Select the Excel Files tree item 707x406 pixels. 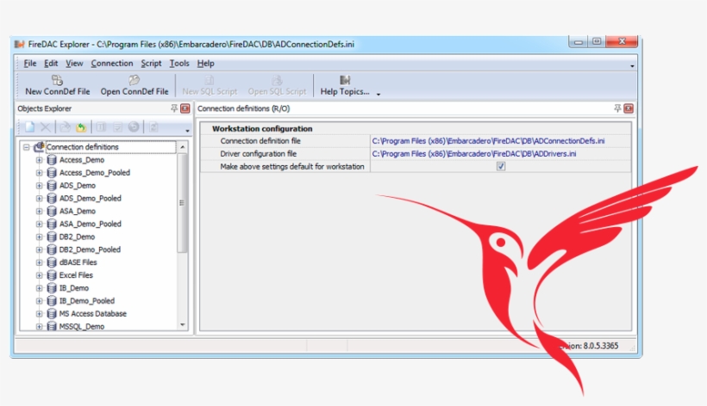click(x=76, y=275)
